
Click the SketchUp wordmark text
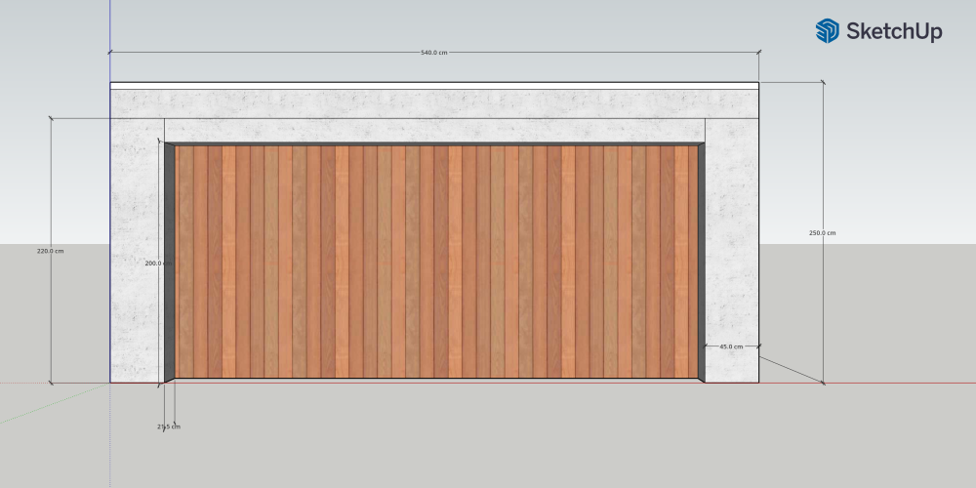894,31
